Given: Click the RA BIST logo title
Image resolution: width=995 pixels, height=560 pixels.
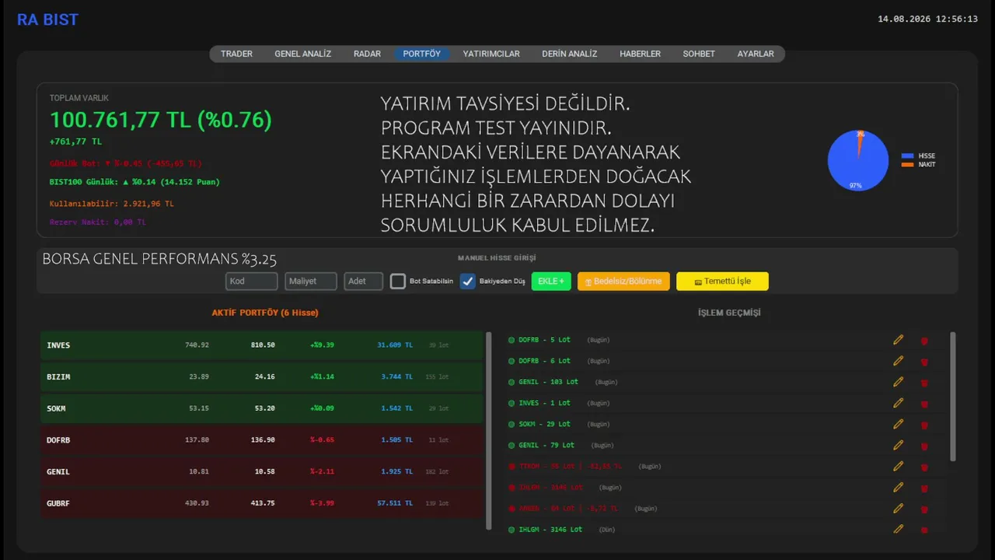Looking at the screenshot, I should (x=47, y=19).
